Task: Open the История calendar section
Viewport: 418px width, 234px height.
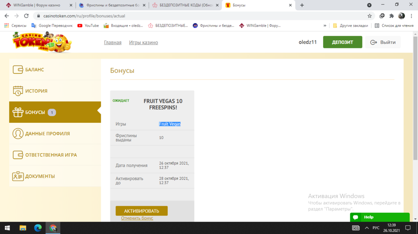Action: tap(36, 91)
